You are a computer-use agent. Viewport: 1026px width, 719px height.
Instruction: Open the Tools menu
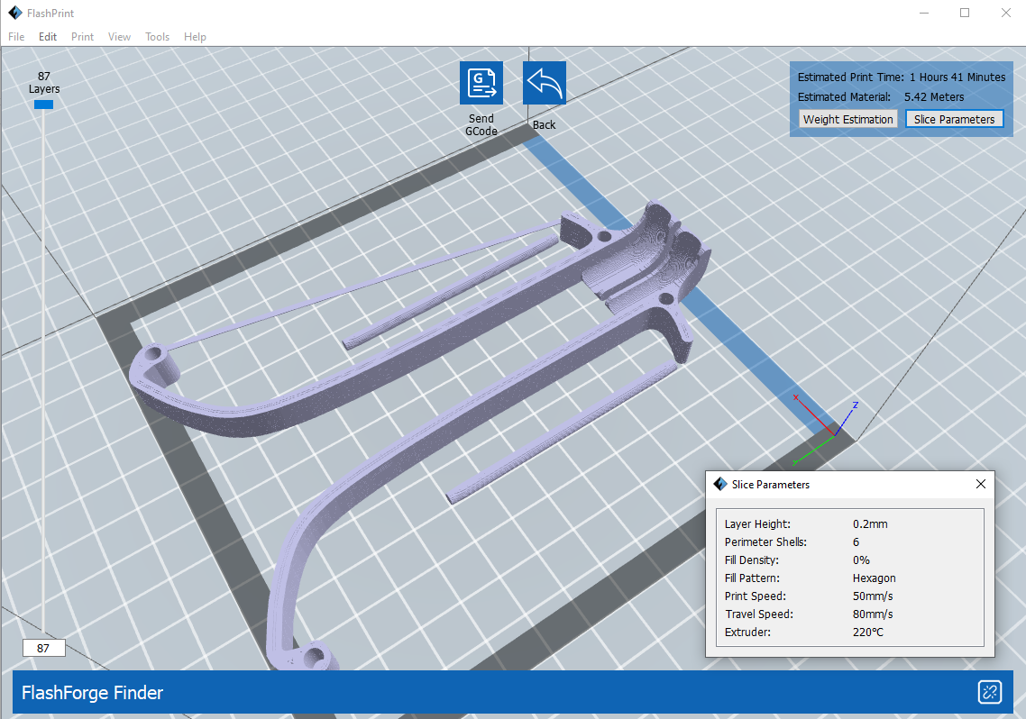pos(157,37)
